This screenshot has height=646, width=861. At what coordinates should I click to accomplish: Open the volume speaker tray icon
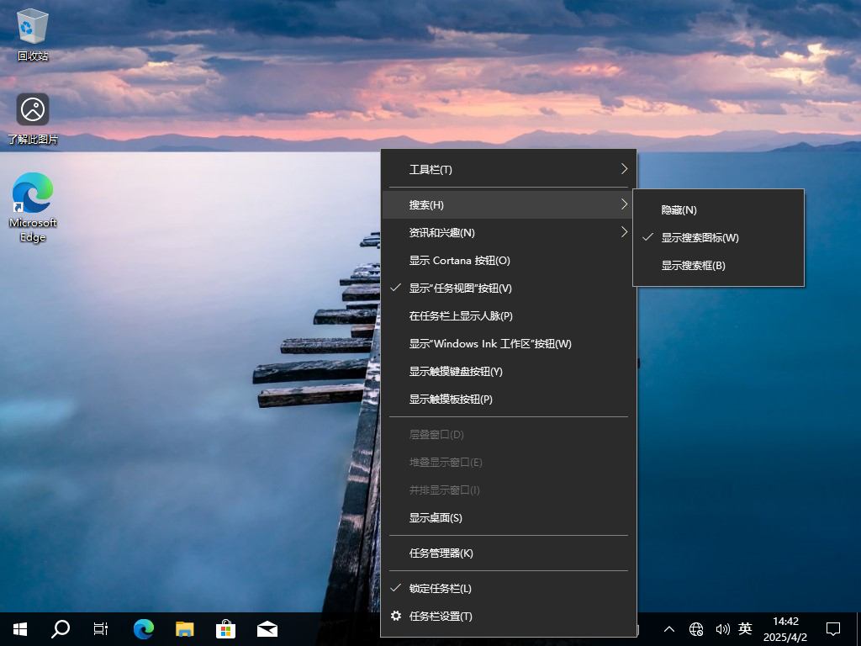pyautogui.click(x=722, y=629)
